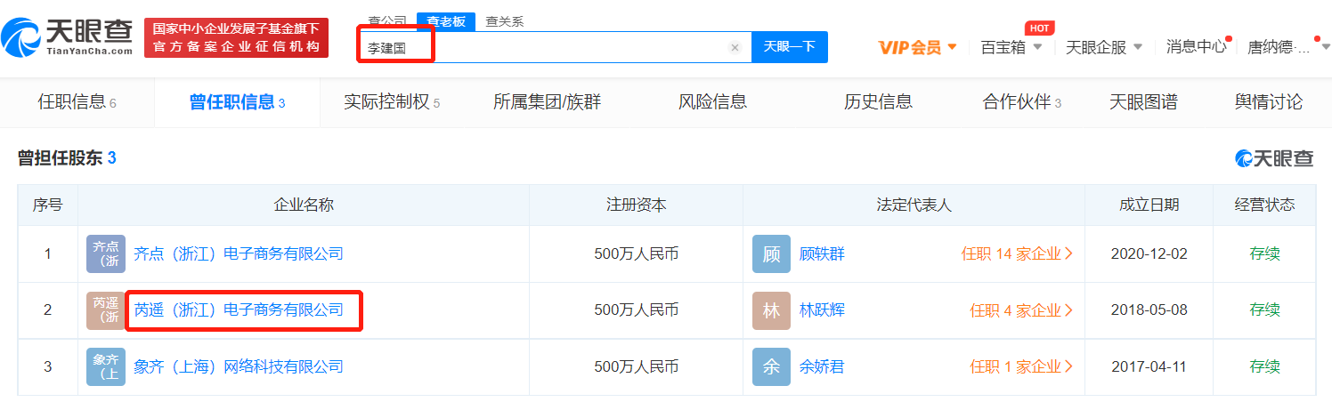Click the 曾担任股东 section heading
Screen dimensions: 1332x418
click(x=67, y=158)
